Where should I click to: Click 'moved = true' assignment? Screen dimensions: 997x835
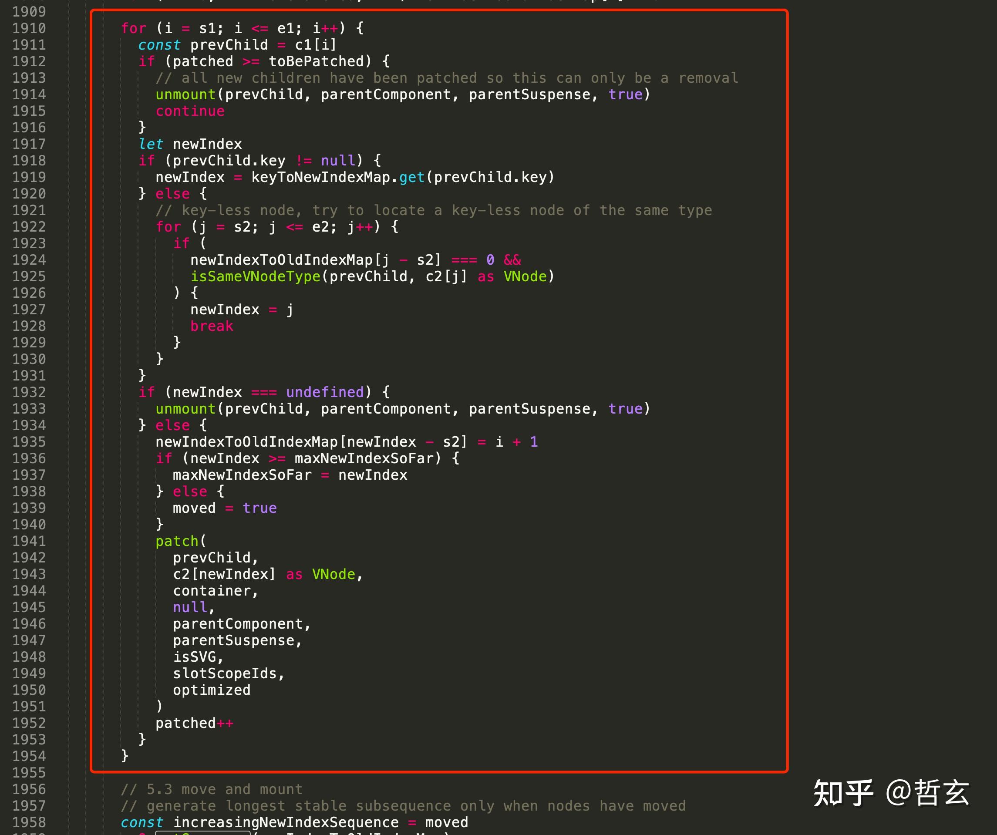tap(225, 508)
